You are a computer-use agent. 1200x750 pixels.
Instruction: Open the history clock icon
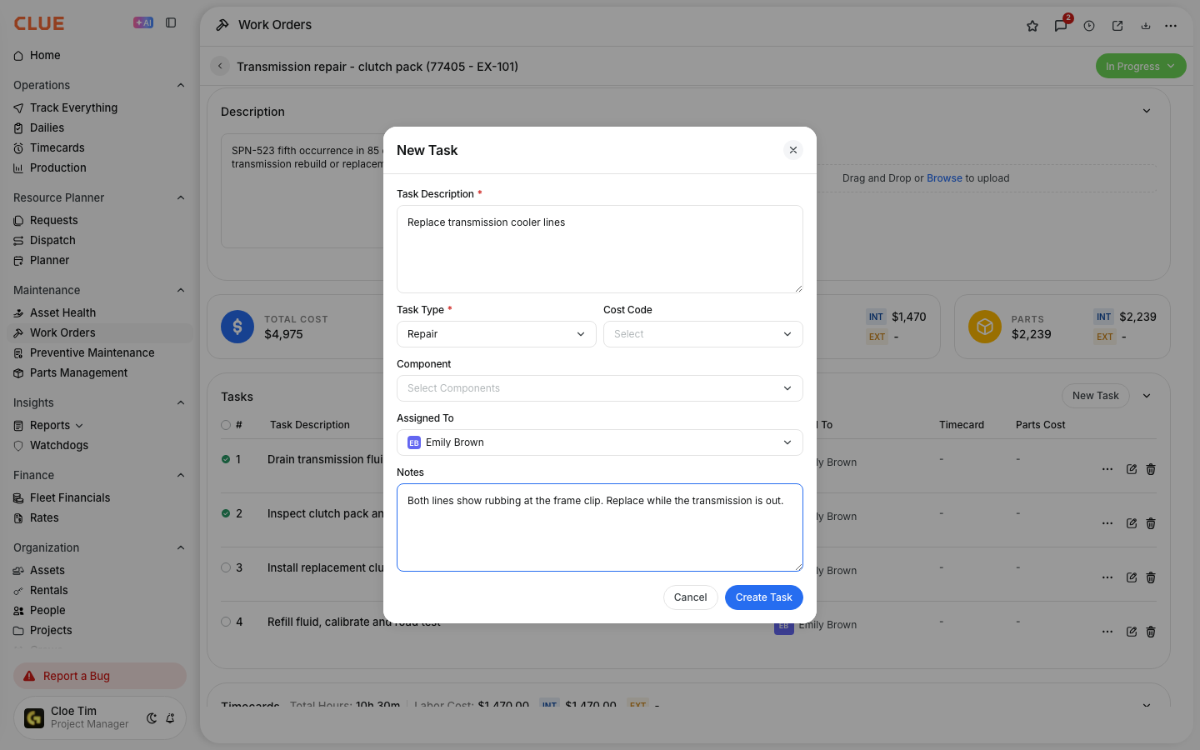pos(1089,26)
